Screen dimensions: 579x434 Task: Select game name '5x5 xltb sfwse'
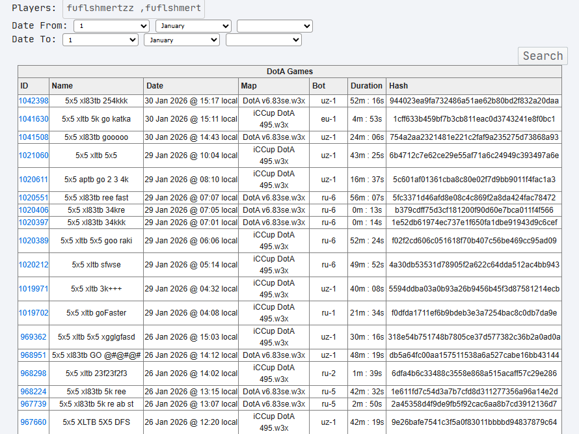click(96, 265)
